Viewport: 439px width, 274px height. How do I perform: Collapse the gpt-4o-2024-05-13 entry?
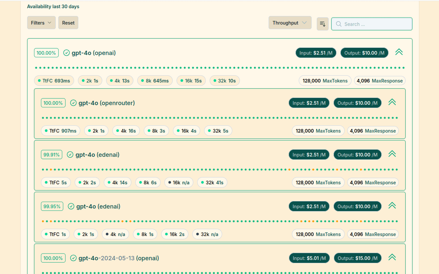392,258
